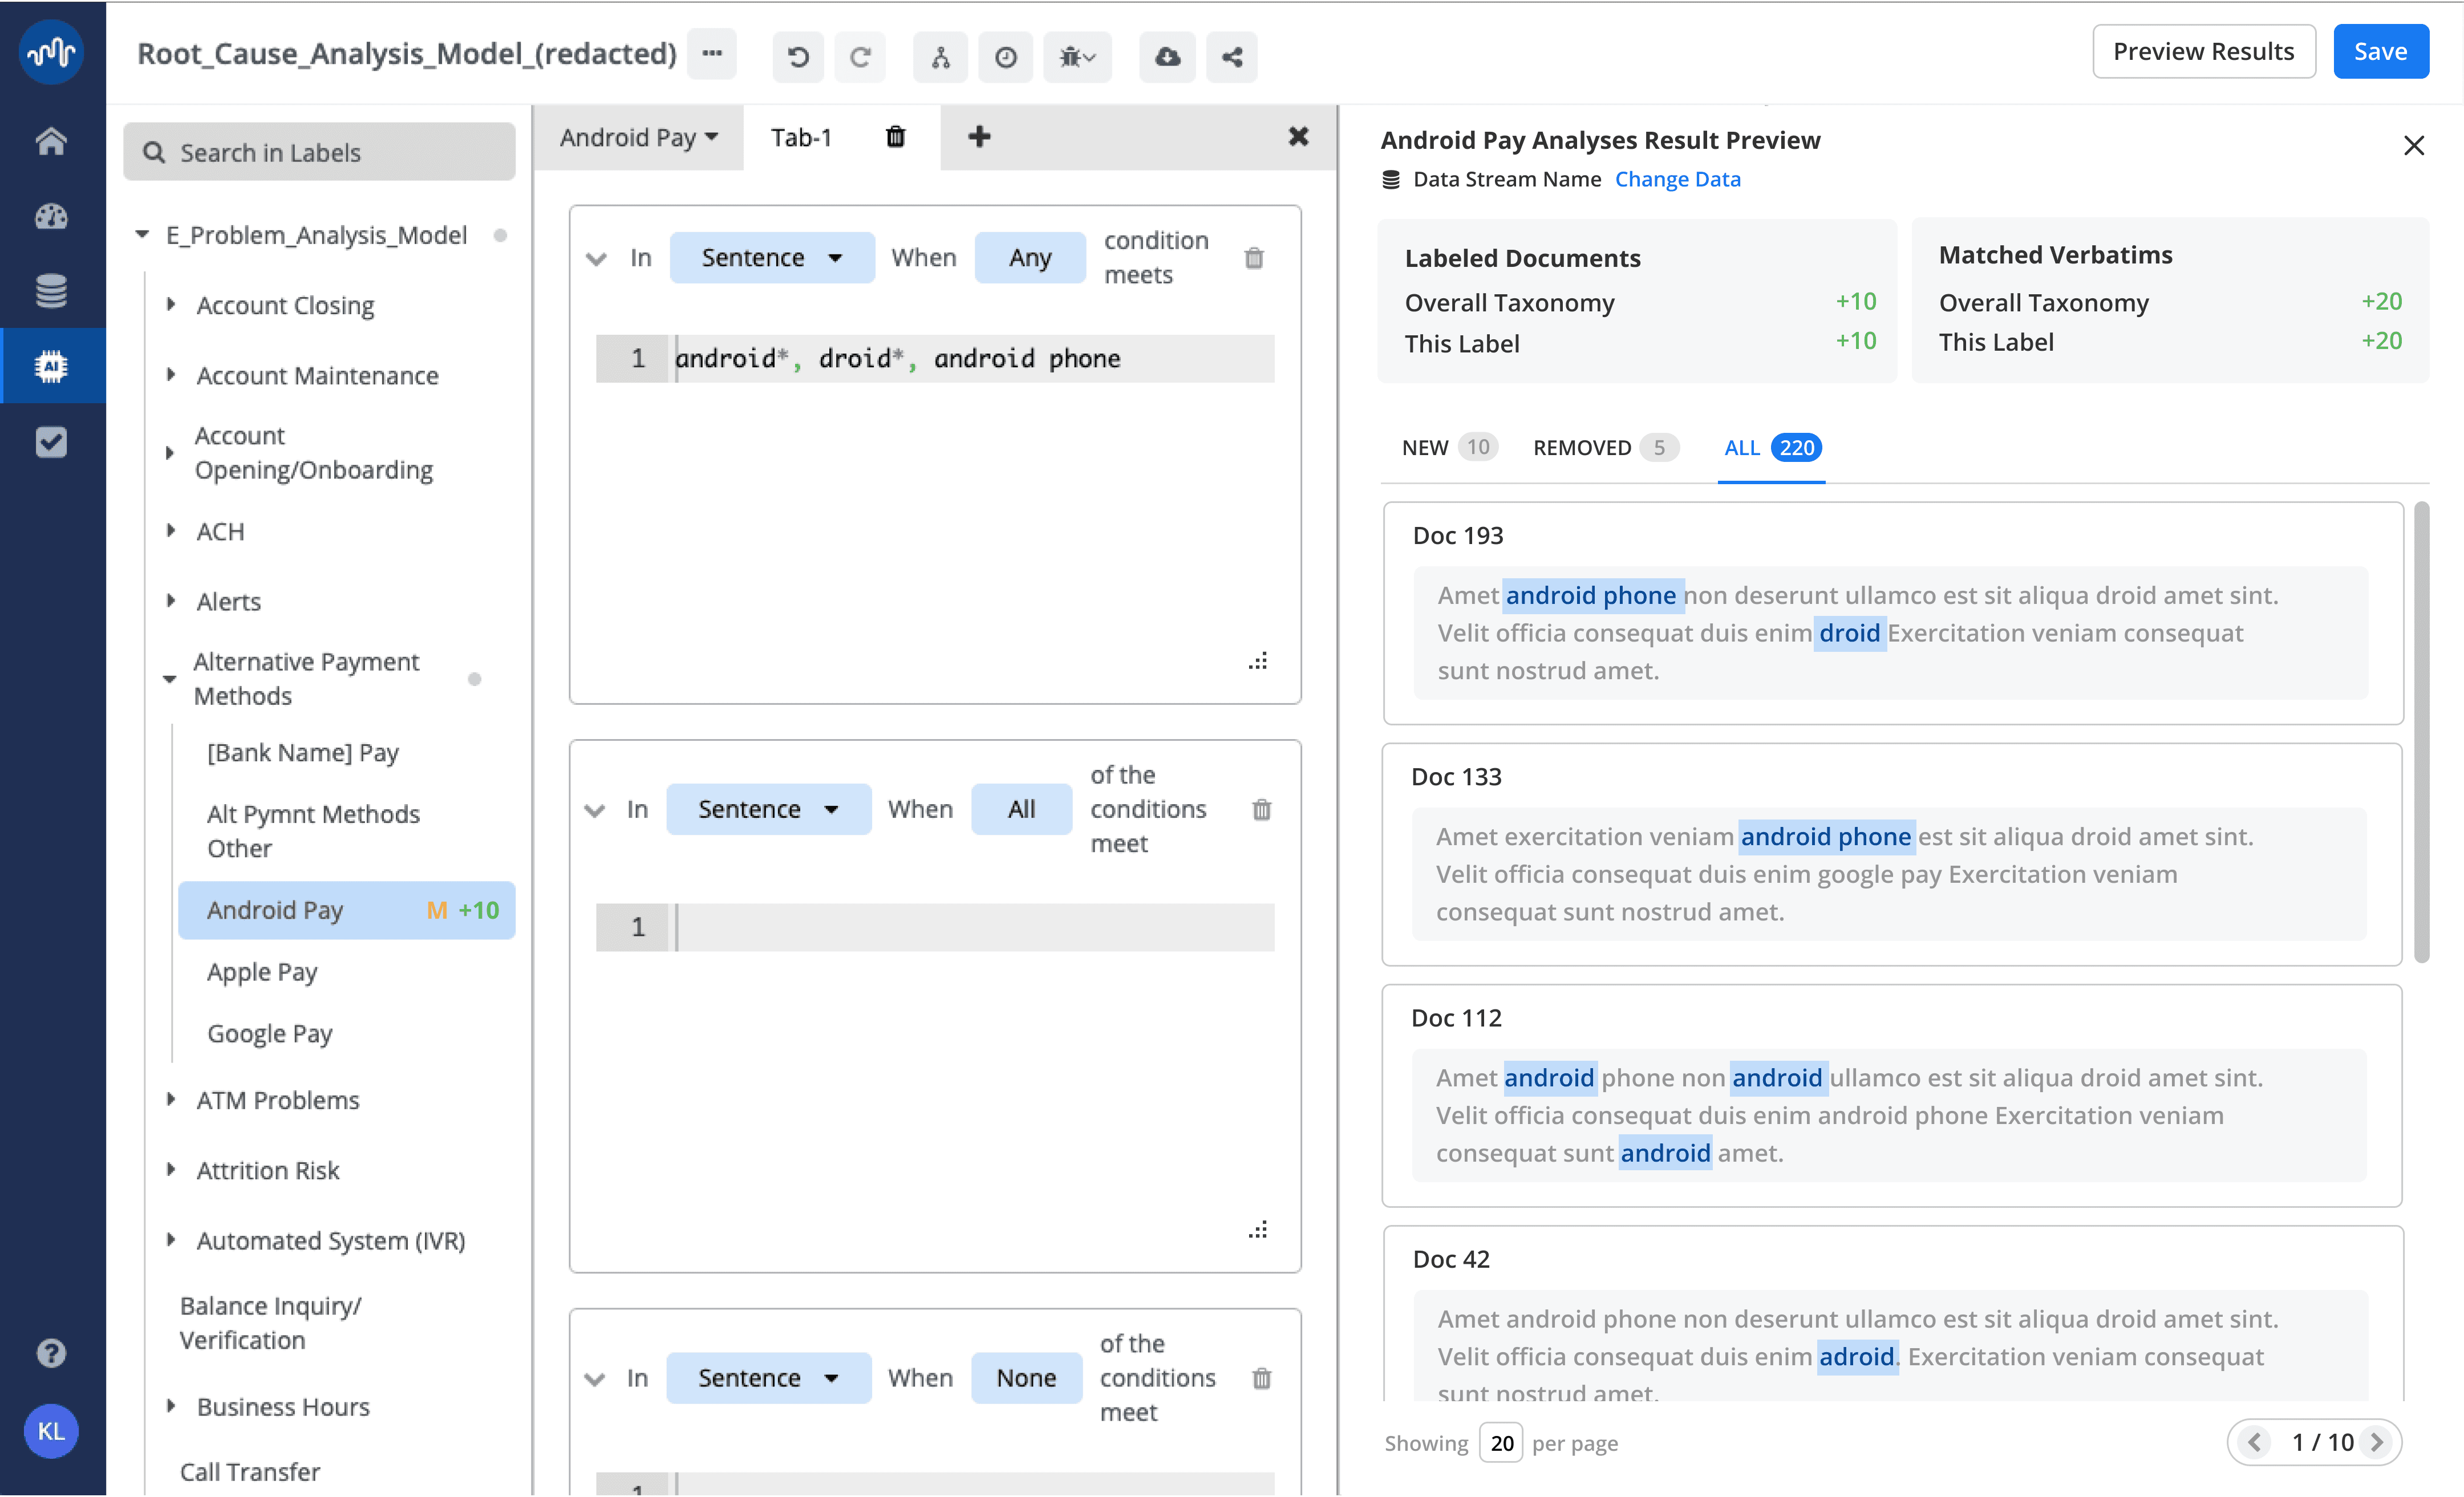The height and width of the screenshot is (1497, 2464).
Task: Open the debug bug icon dropdown
Action: [1077, 57]
